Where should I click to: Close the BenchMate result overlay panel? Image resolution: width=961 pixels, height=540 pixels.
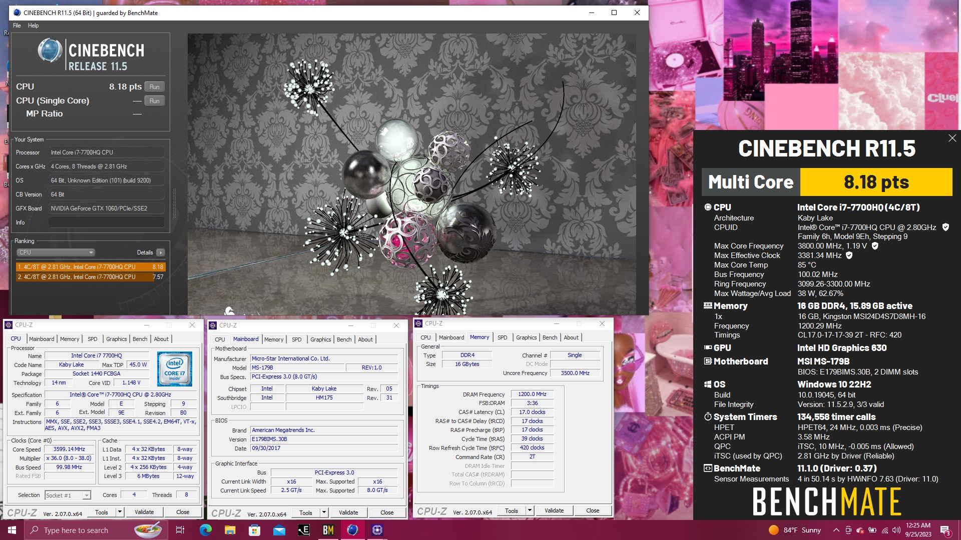pos(952,138)
